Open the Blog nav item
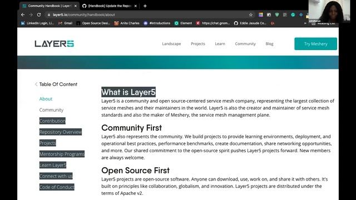Image resolution: width=356 pixels, height=200 pixels. (x=269, y=44)
